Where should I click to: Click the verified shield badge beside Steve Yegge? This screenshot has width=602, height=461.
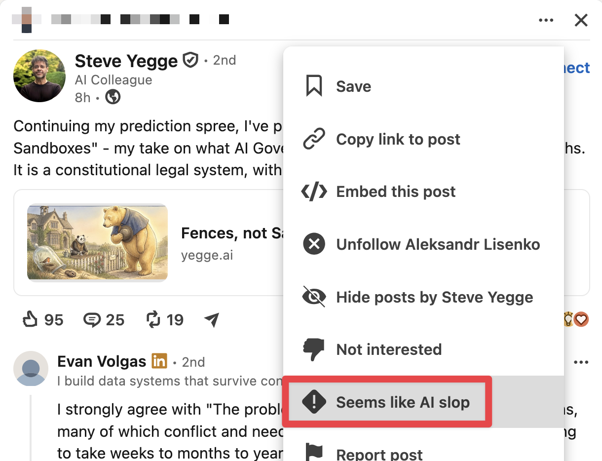pos(190,60)
